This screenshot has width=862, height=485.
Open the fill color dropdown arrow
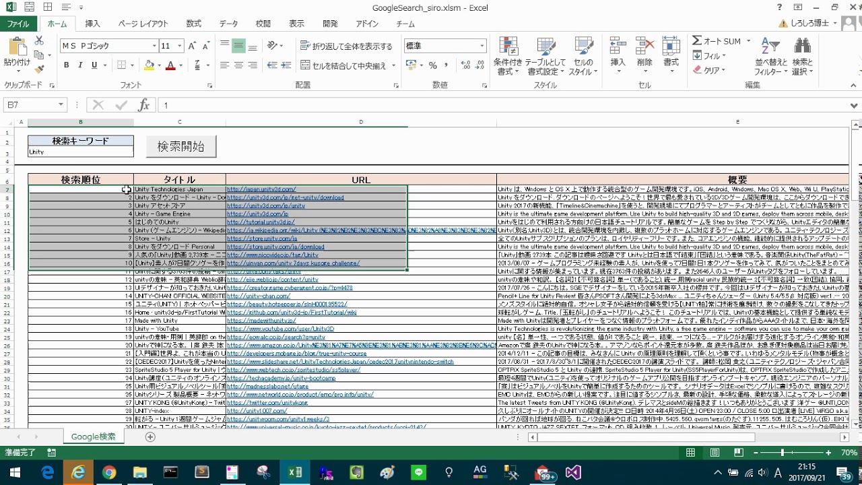point(159,65)
